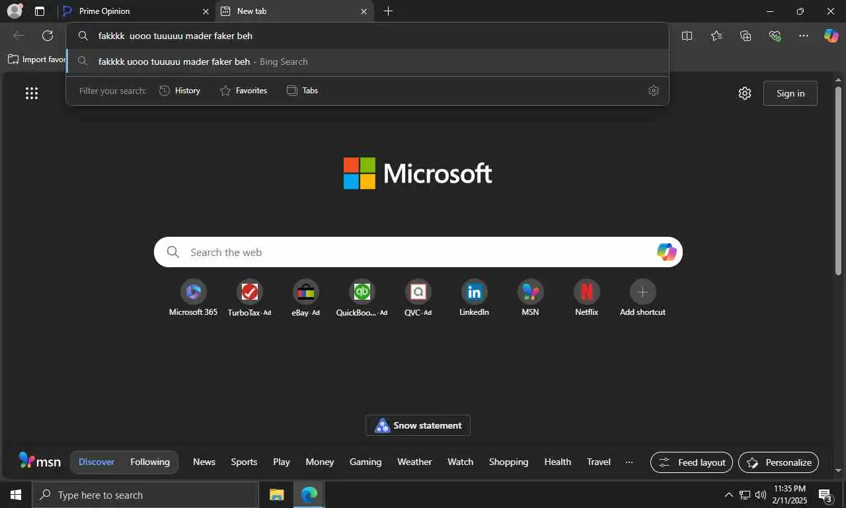Click Microsoft Edge taskbar icon
The height and width of the screenshot is (508, 846).
click(309, 495)
